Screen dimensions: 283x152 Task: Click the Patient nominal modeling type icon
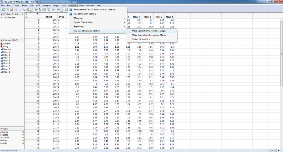2,43
